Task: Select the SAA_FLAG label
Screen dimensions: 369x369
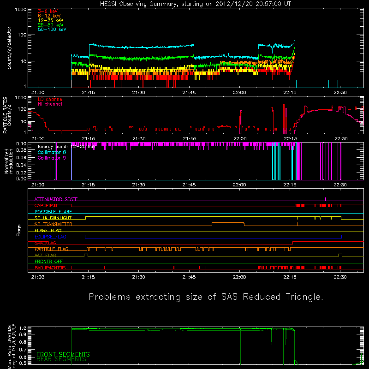Action: pyautogui.click(x=45, y=243)
